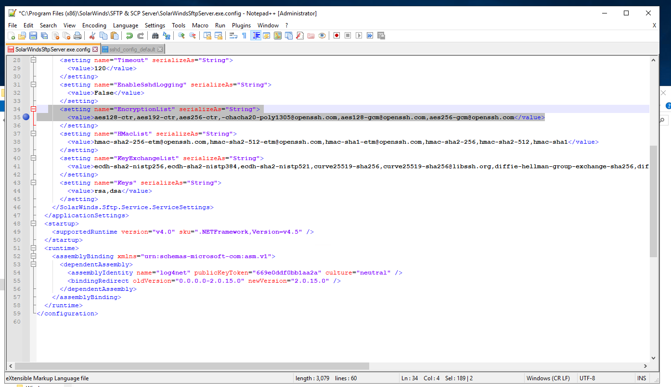Screen dimensions: 671x387
Task: Open the Folder as Workspace icon
Action: (311, 36)
